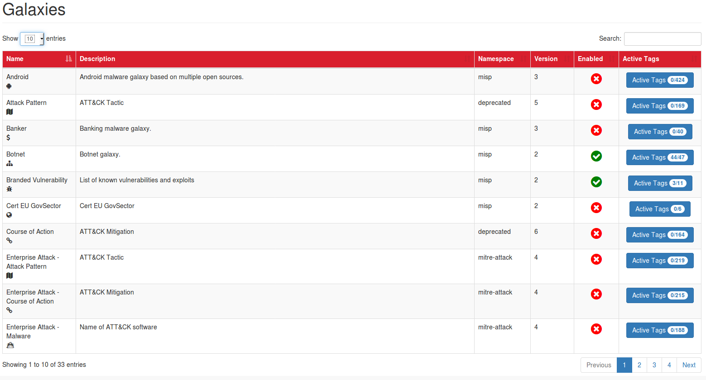
Task: Go to page 2 of results
Action: [639, 365]
